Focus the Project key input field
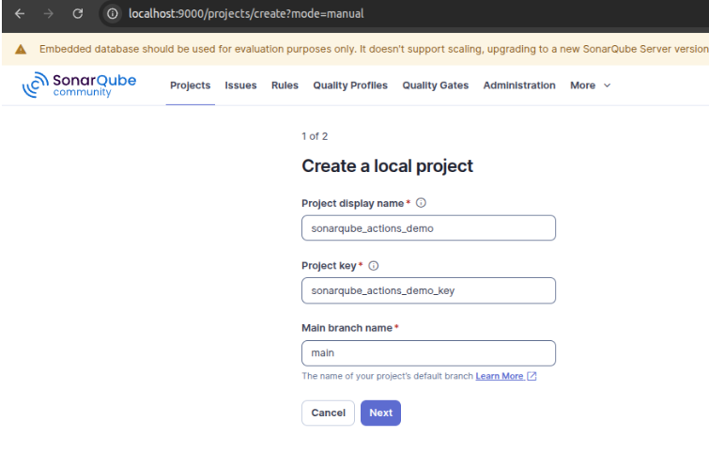The width and height of the screenshot is (709, 452). (428, 290)
